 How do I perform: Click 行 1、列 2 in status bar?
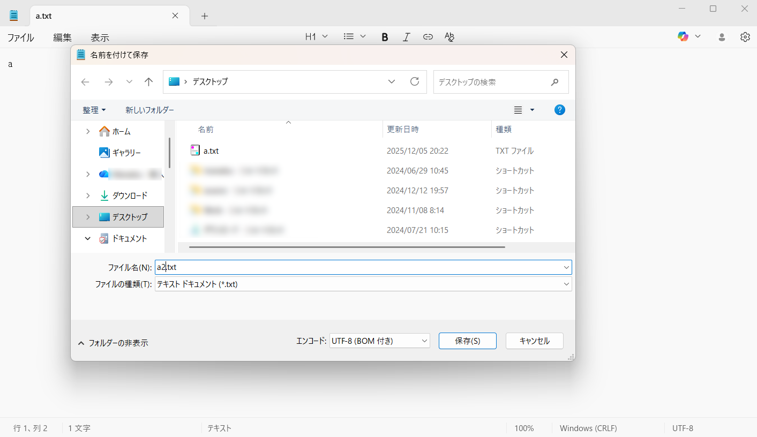31,428
